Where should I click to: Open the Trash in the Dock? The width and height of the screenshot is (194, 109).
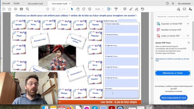pyautogui.click(x=149, y=107)
